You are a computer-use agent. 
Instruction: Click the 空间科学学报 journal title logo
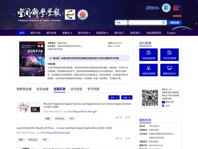tap(39, 15)
